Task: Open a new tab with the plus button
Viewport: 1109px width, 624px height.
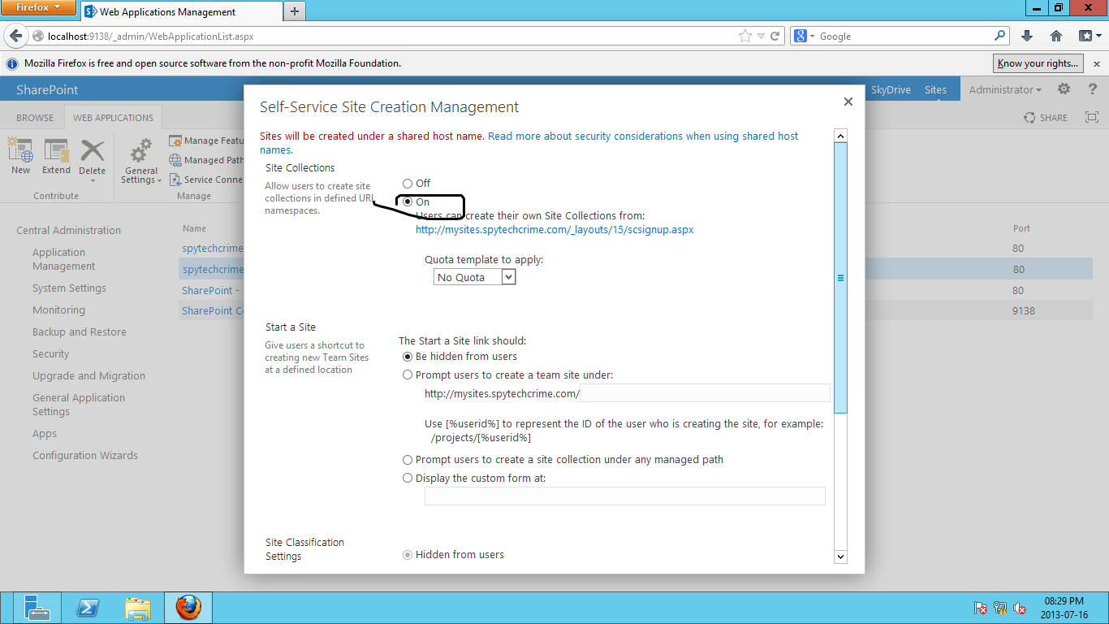Action: [294, 11]
